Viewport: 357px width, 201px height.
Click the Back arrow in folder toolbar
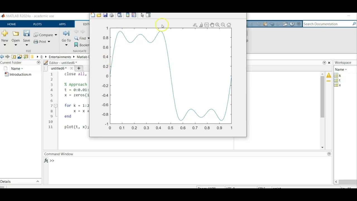pos(2,57)
